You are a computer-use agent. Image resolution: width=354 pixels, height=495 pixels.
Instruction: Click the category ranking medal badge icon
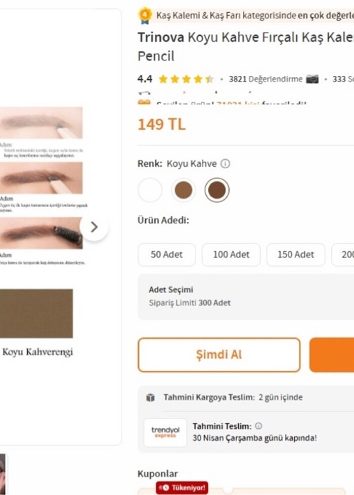(x=145, y=15)
